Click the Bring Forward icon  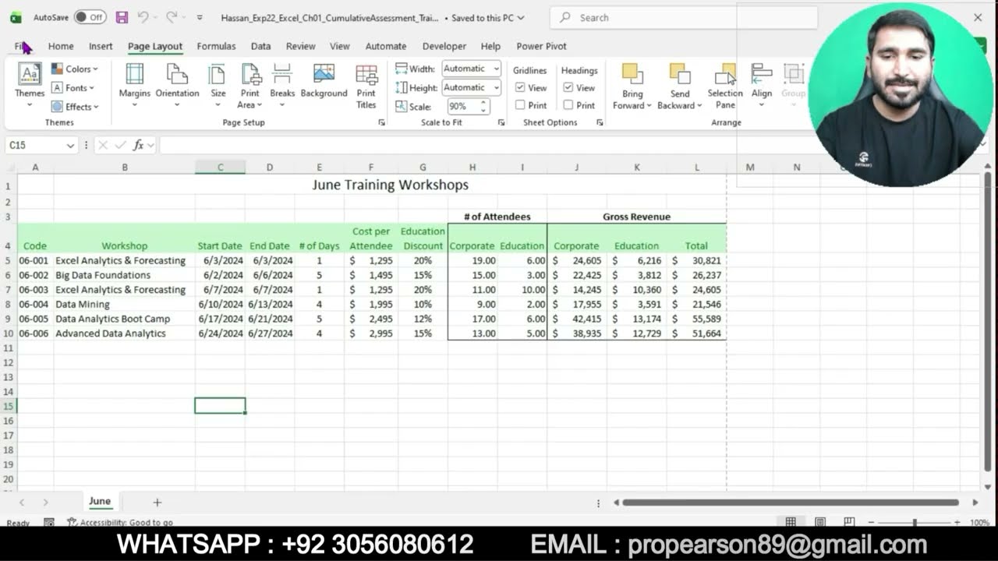[632, 75]
